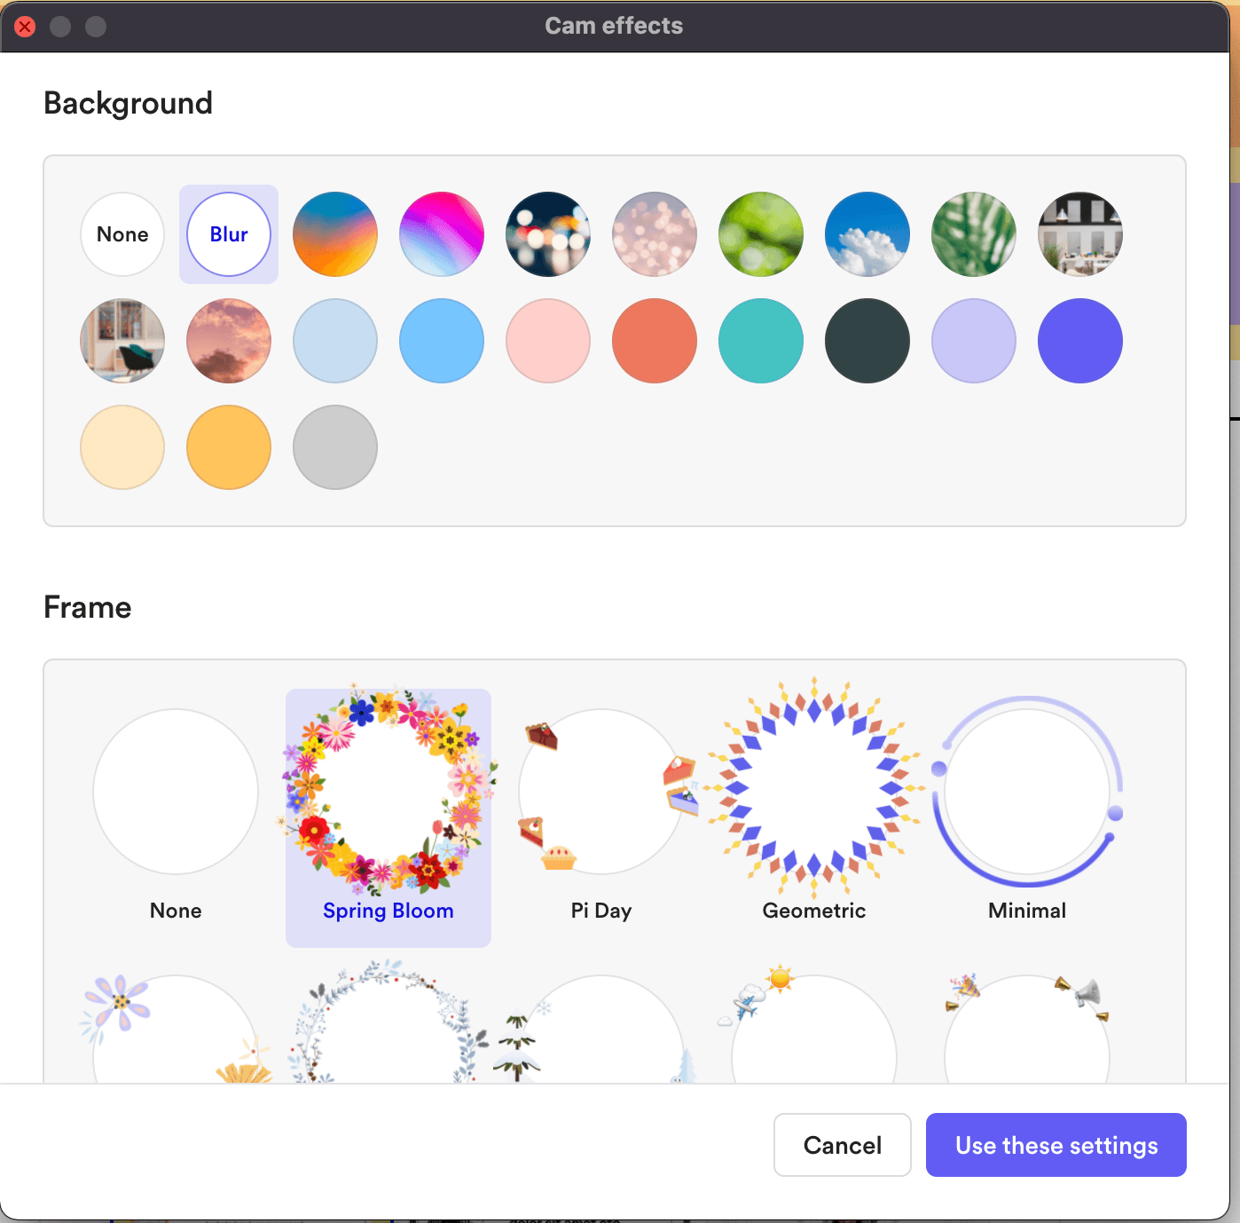Image resolution: width=1240 pixels, height=1223 pixels.
Task: Cancel the cam effects changes
Action: [841, 1145]
